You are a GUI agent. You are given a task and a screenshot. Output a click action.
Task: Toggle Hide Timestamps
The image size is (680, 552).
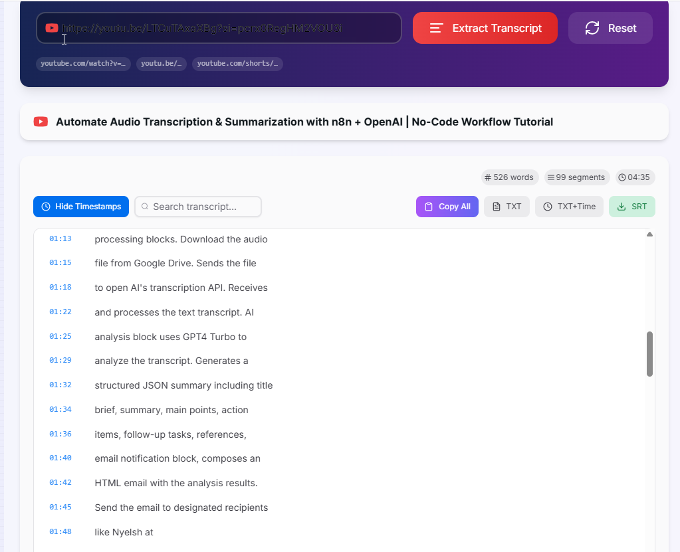(81, 207)
